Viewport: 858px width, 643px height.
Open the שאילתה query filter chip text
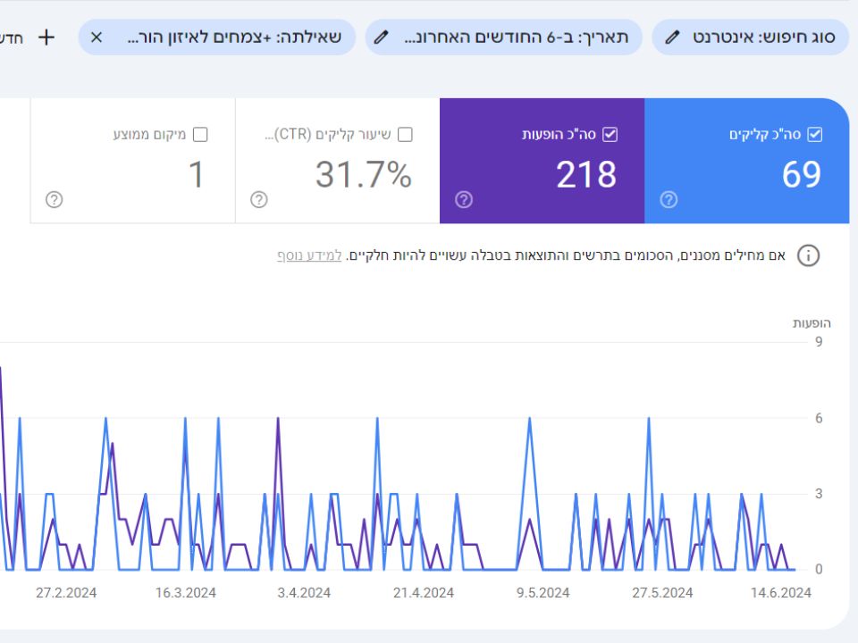(234, 38)
